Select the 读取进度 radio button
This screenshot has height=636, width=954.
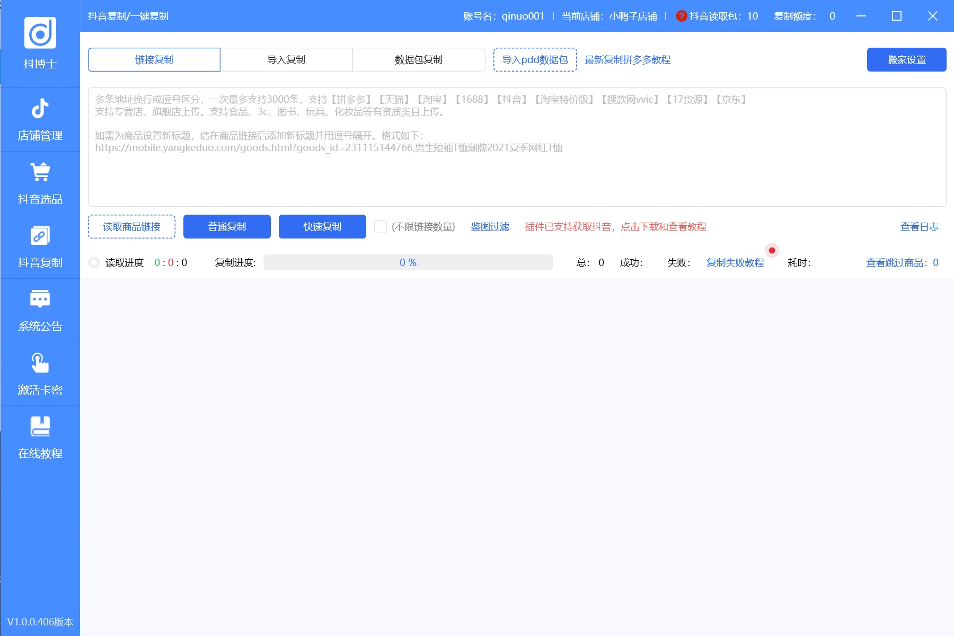tap(94, 262)
